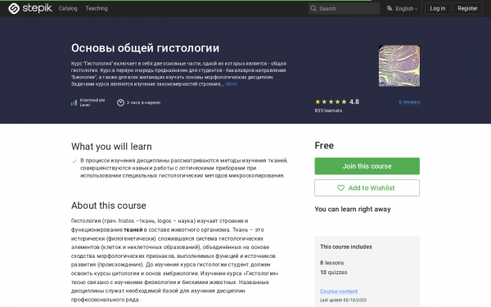Image resolution: width=491 pixels, height=307 pixels.
Task: Open the Course content link
Action: coord(339,291)
